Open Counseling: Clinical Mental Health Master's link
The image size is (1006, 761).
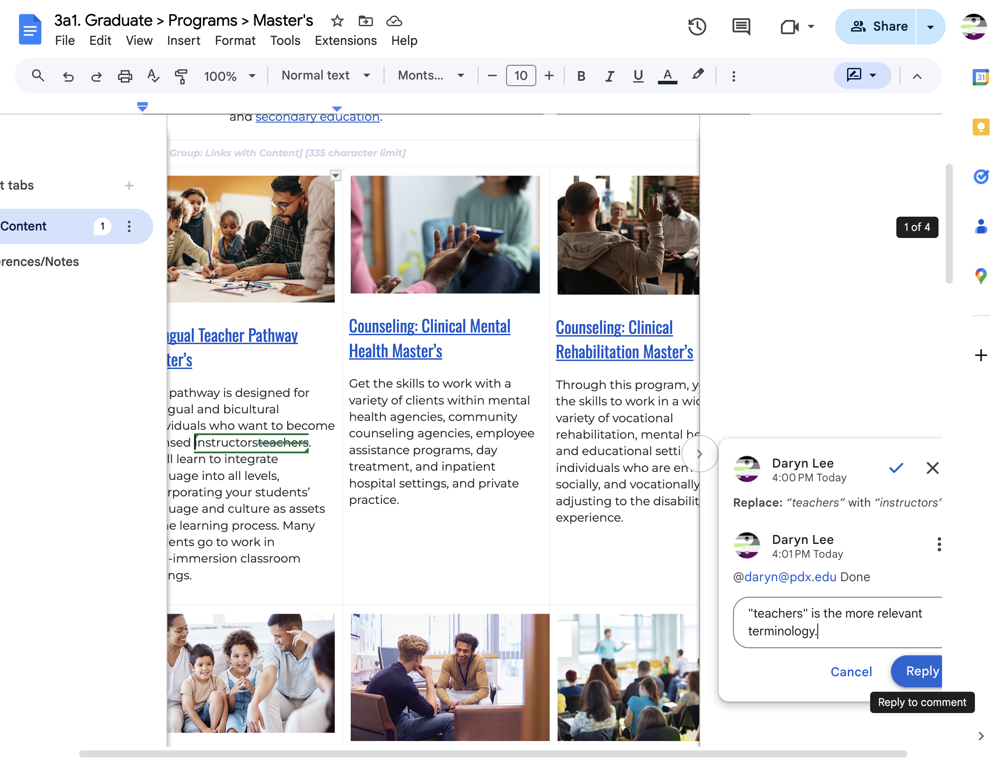(x=429, y=339)
